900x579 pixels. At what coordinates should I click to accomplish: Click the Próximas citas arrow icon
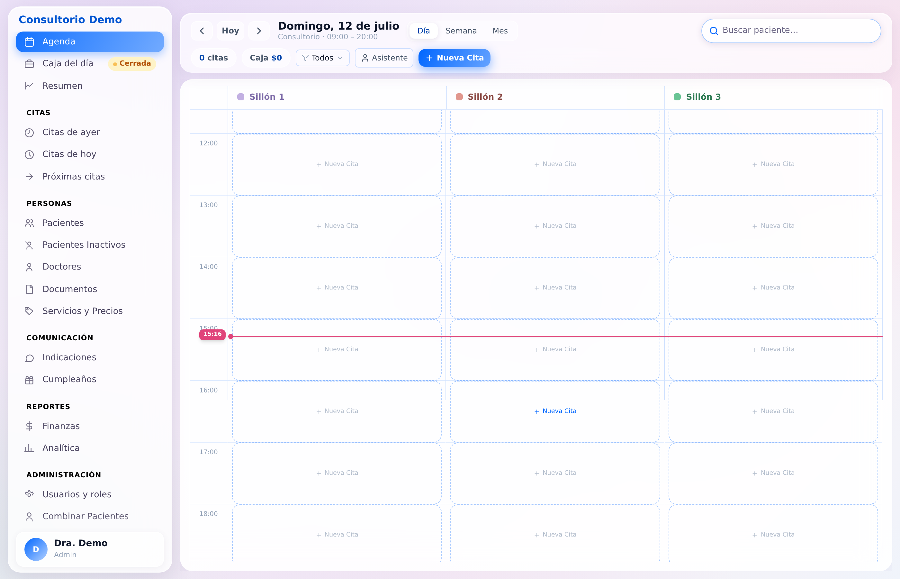click(29, 176)
